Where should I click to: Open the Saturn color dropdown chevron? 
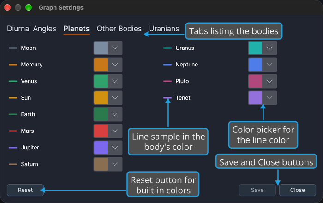click(115, 164)
